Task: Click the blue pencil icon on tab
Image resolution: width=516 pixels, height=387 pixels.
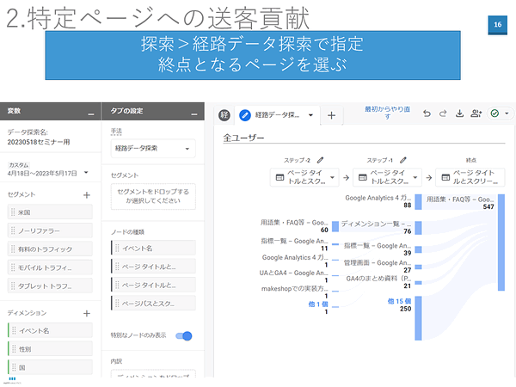Action: click(x=245, y=115)
